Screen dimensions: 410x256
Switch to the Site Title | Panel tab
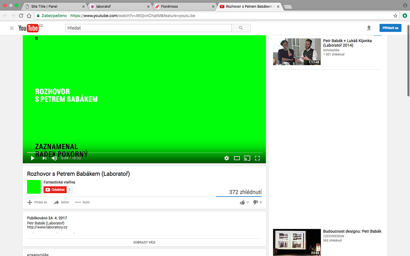55,6
